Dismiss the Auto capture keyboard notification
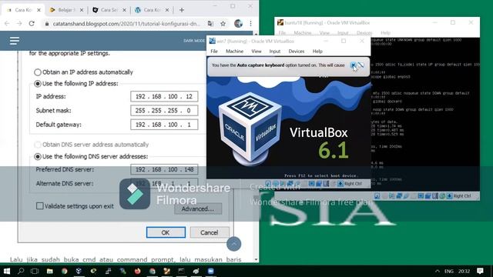The height and width of the screenshot is (277, 493). (354, 65)
